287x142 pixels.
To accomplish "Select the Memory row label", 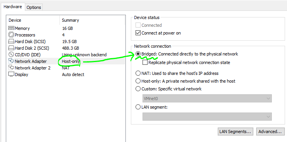I will click(x=22, y=28).
